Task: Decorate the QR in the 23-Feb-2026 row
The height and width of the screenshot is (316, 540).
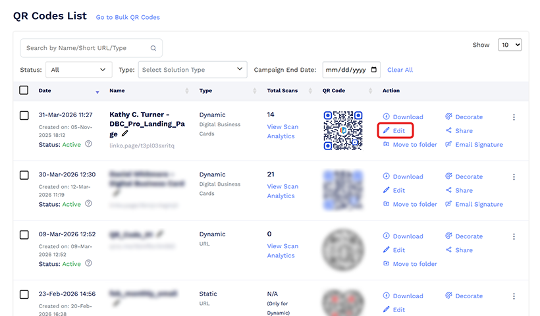Action: point(464,296)
